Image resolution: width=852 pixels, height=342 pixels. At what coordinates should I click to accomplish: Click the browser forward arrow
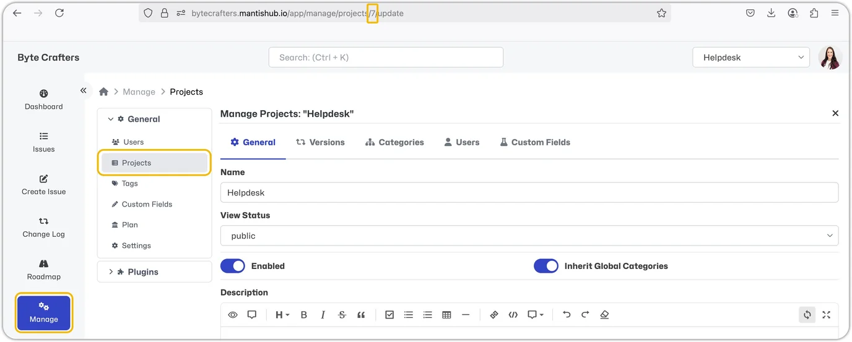pos(38,13)
